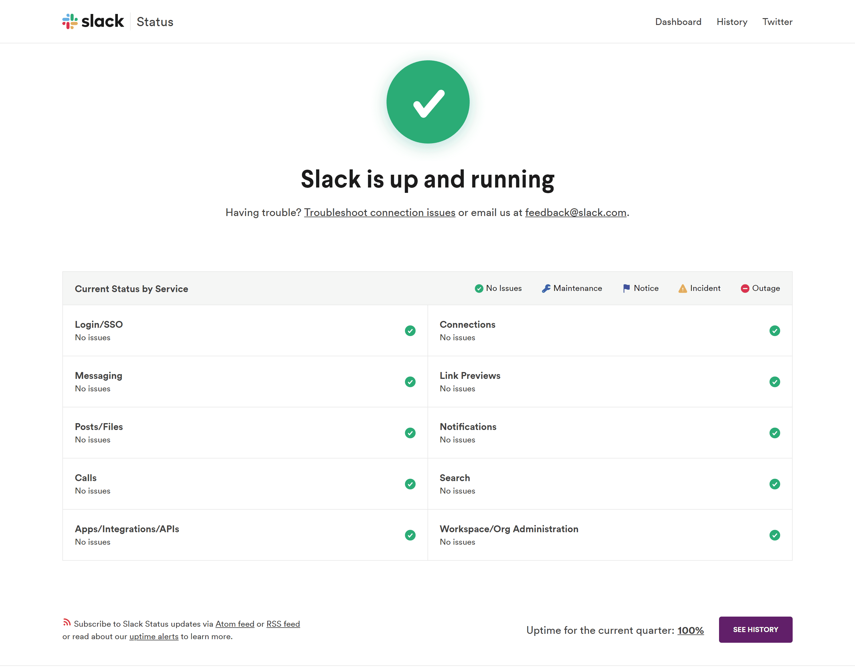Follow the uptime alerts link

click(154, 636)
